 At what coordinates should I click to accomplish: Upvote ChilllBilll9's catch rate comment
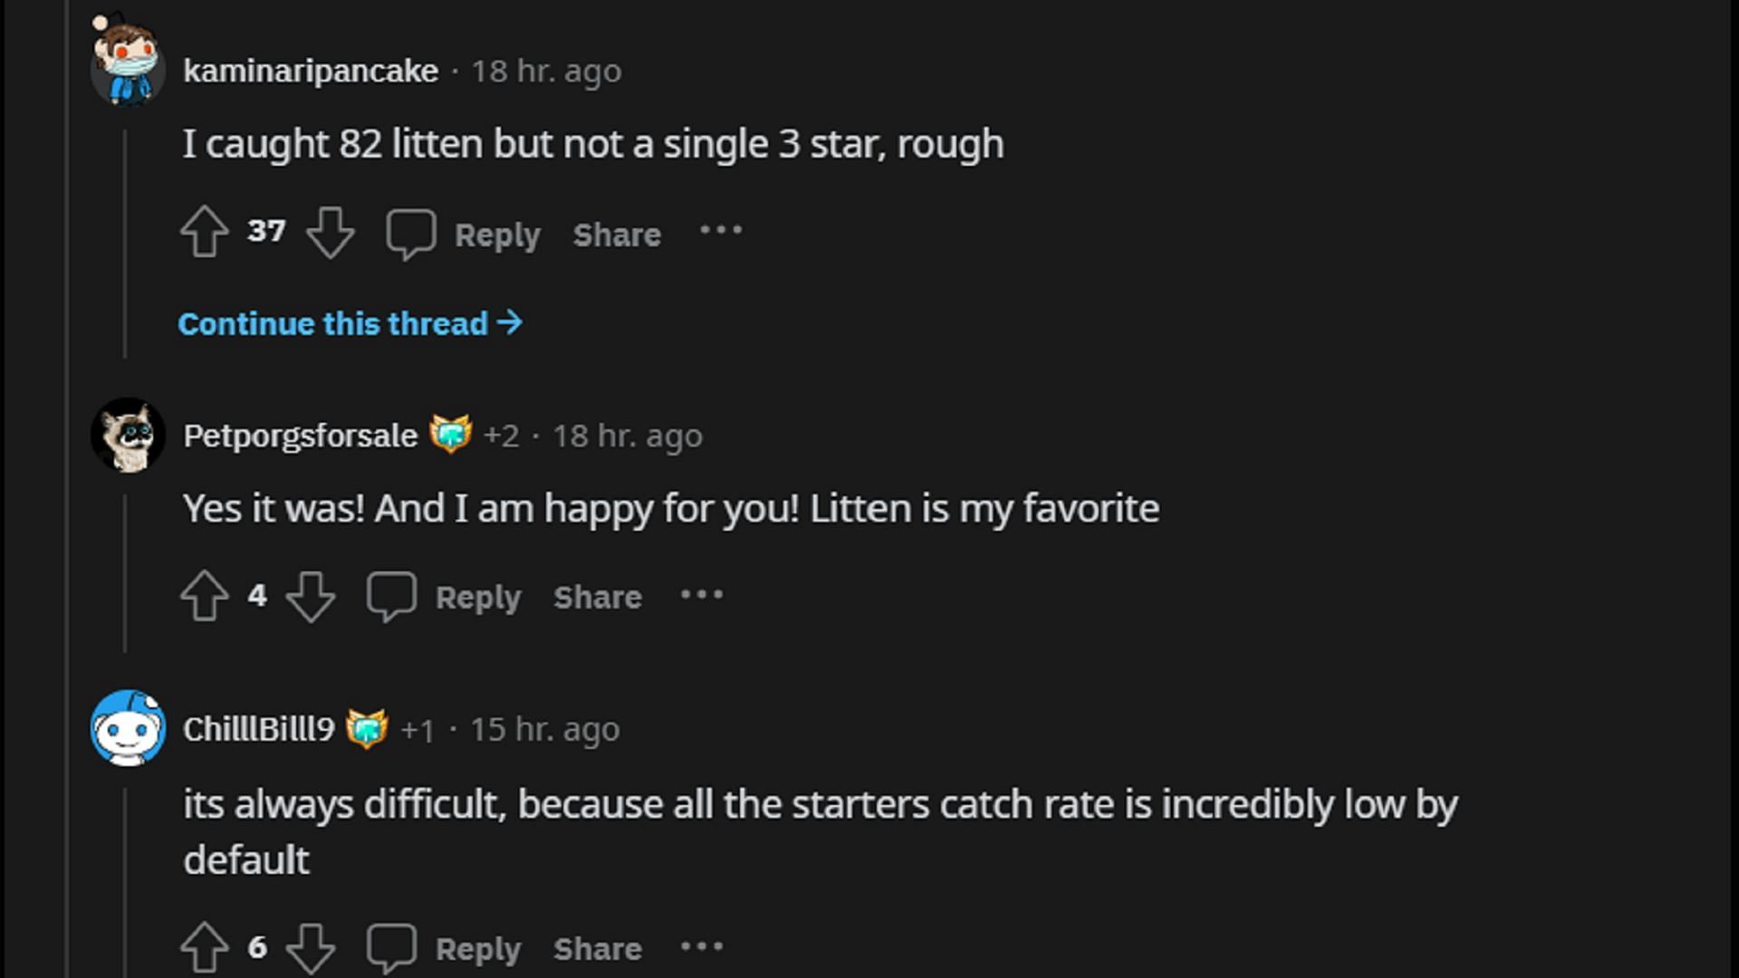pyautogui.click(x=204, y=947)
